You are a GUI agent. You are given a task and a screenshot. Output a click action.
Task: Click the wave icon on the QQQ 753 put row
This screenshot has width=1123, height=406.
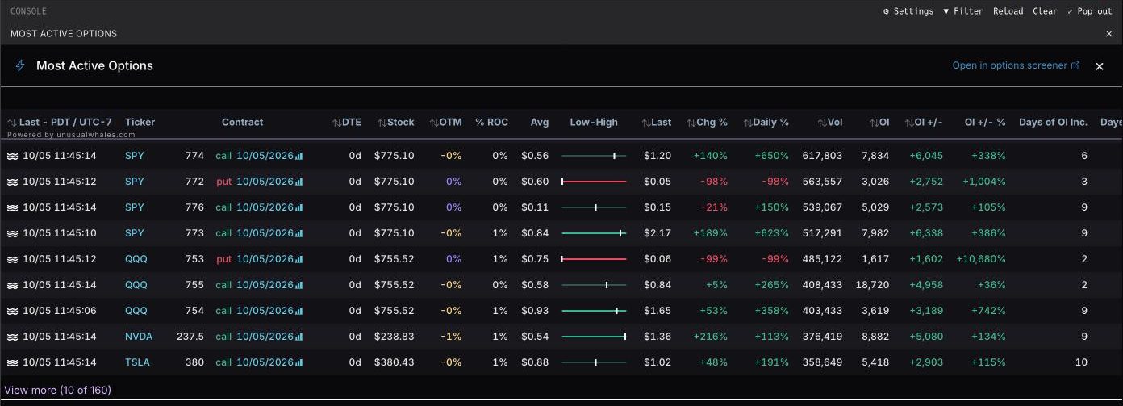(x=13, y=259)
